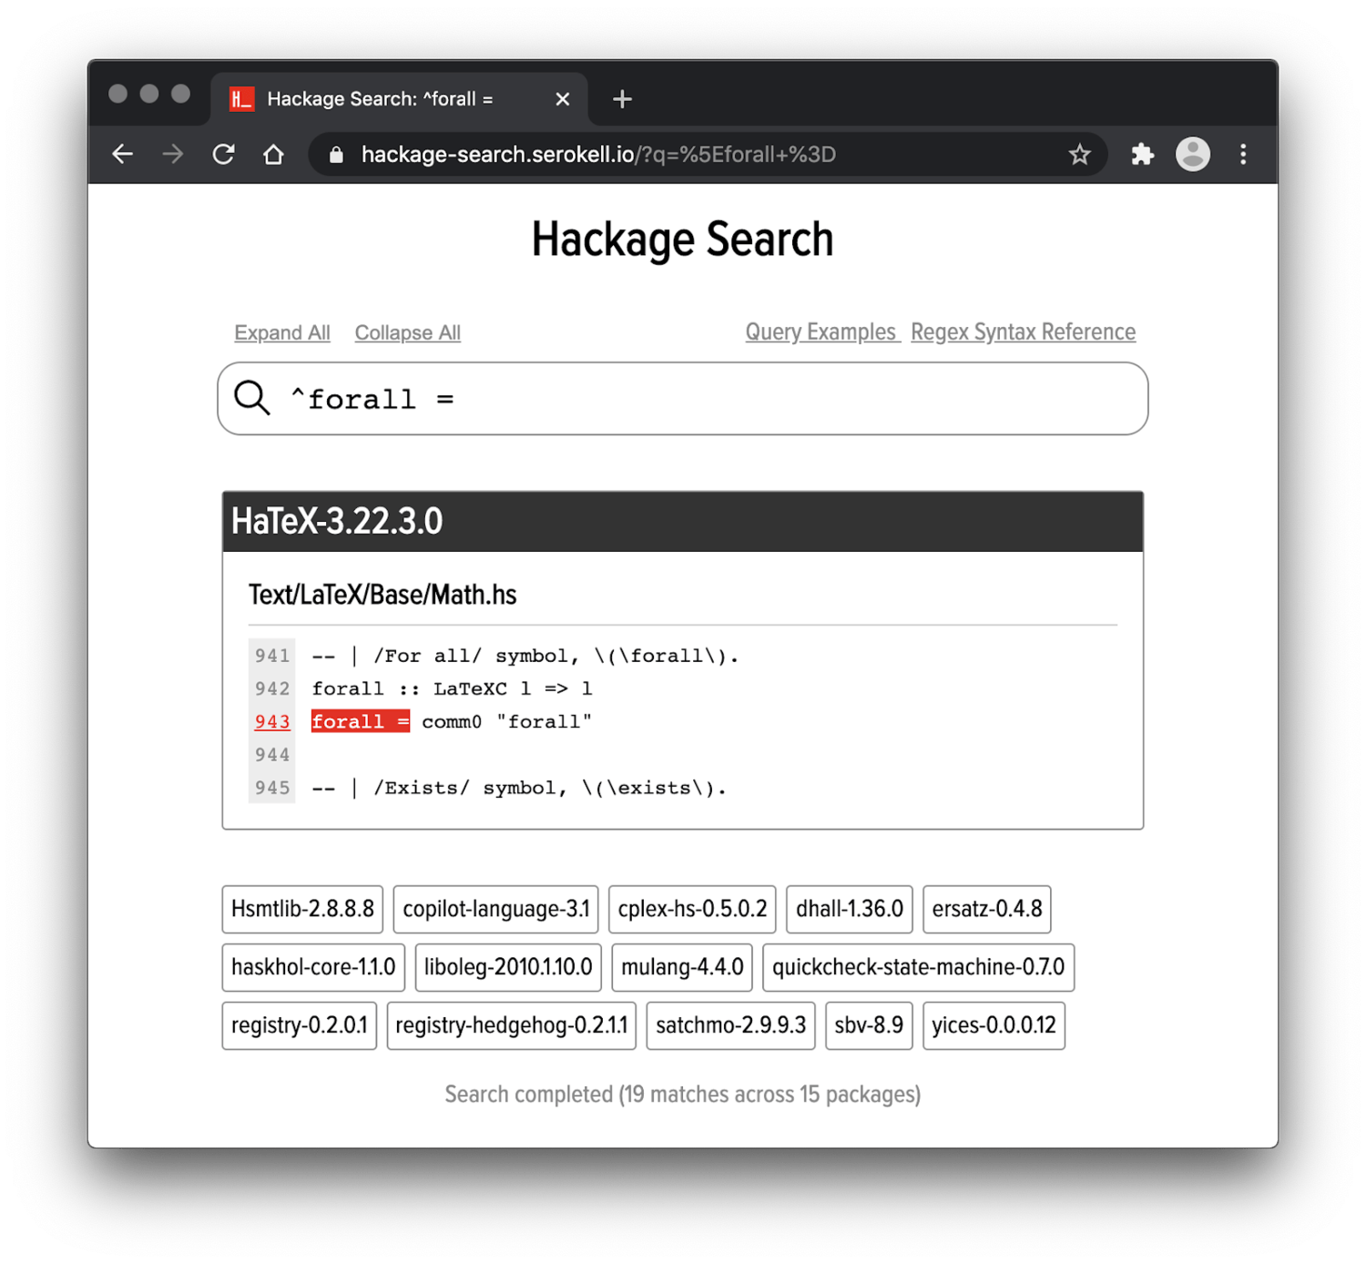
Task: Click the address bar URL
Action: (x=598, y=155)
